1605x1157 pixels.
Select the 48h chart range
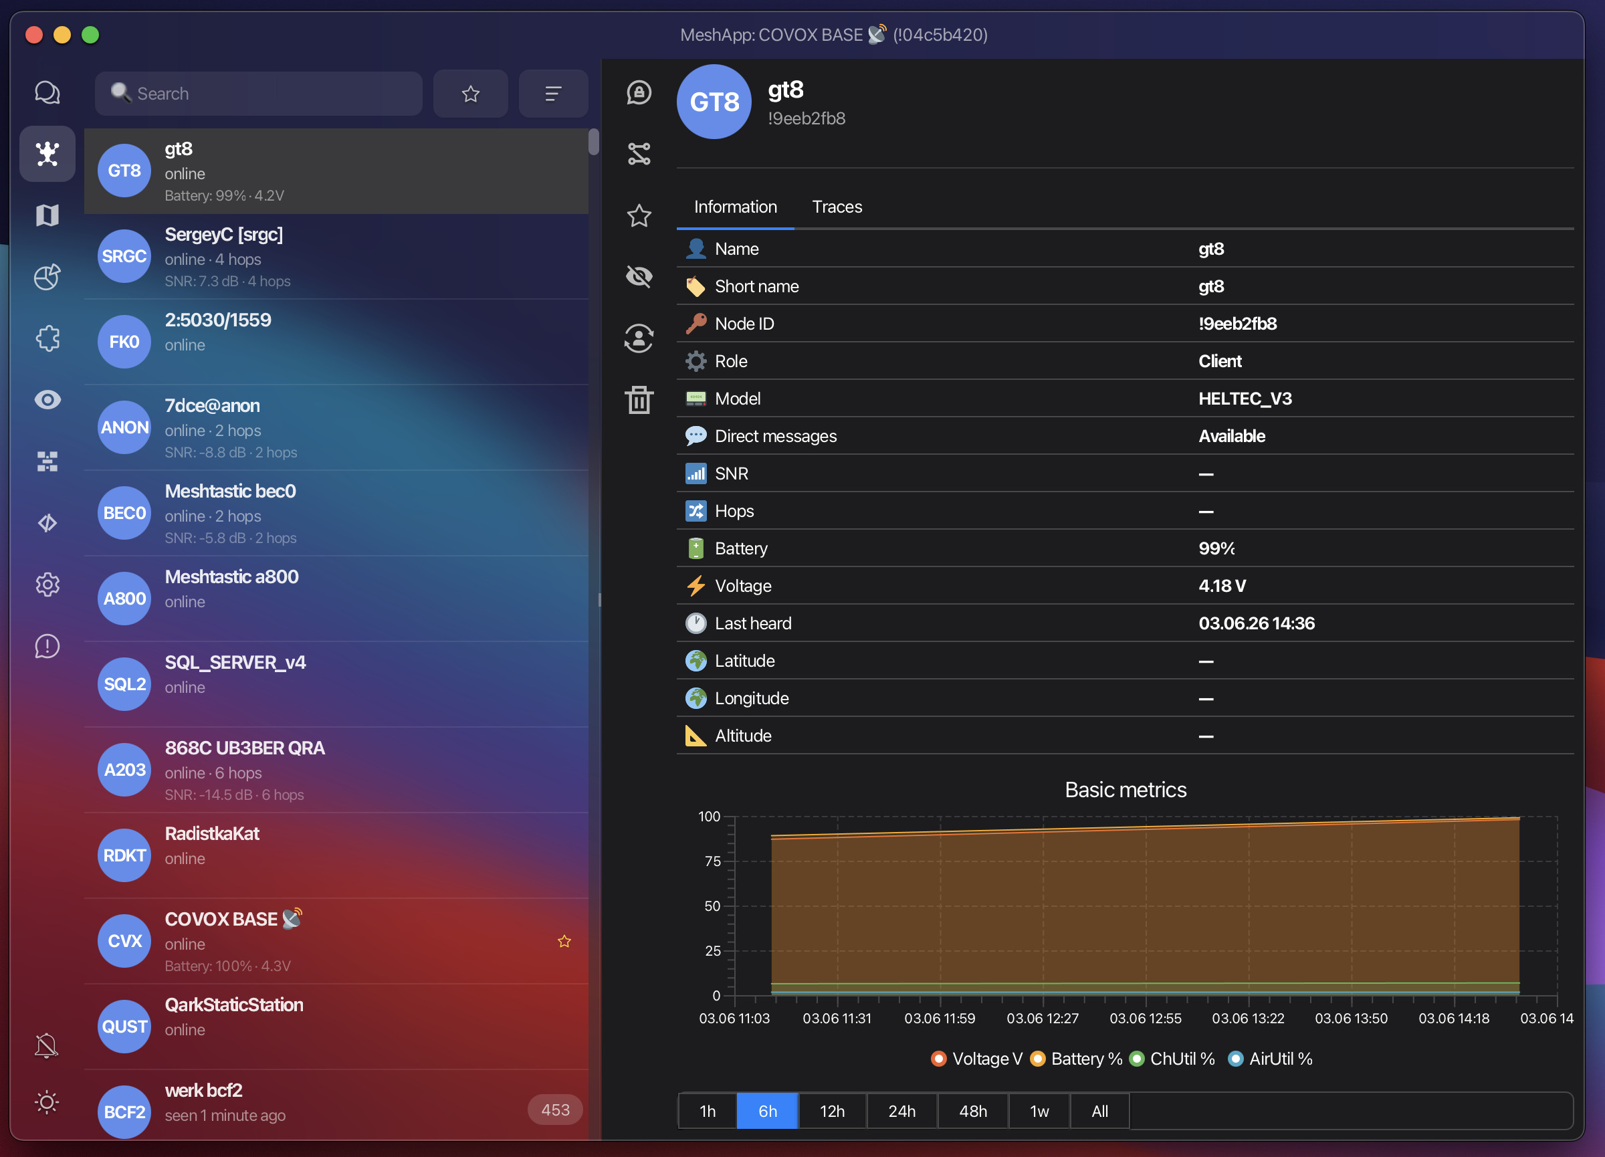[x=973, y=1111]
